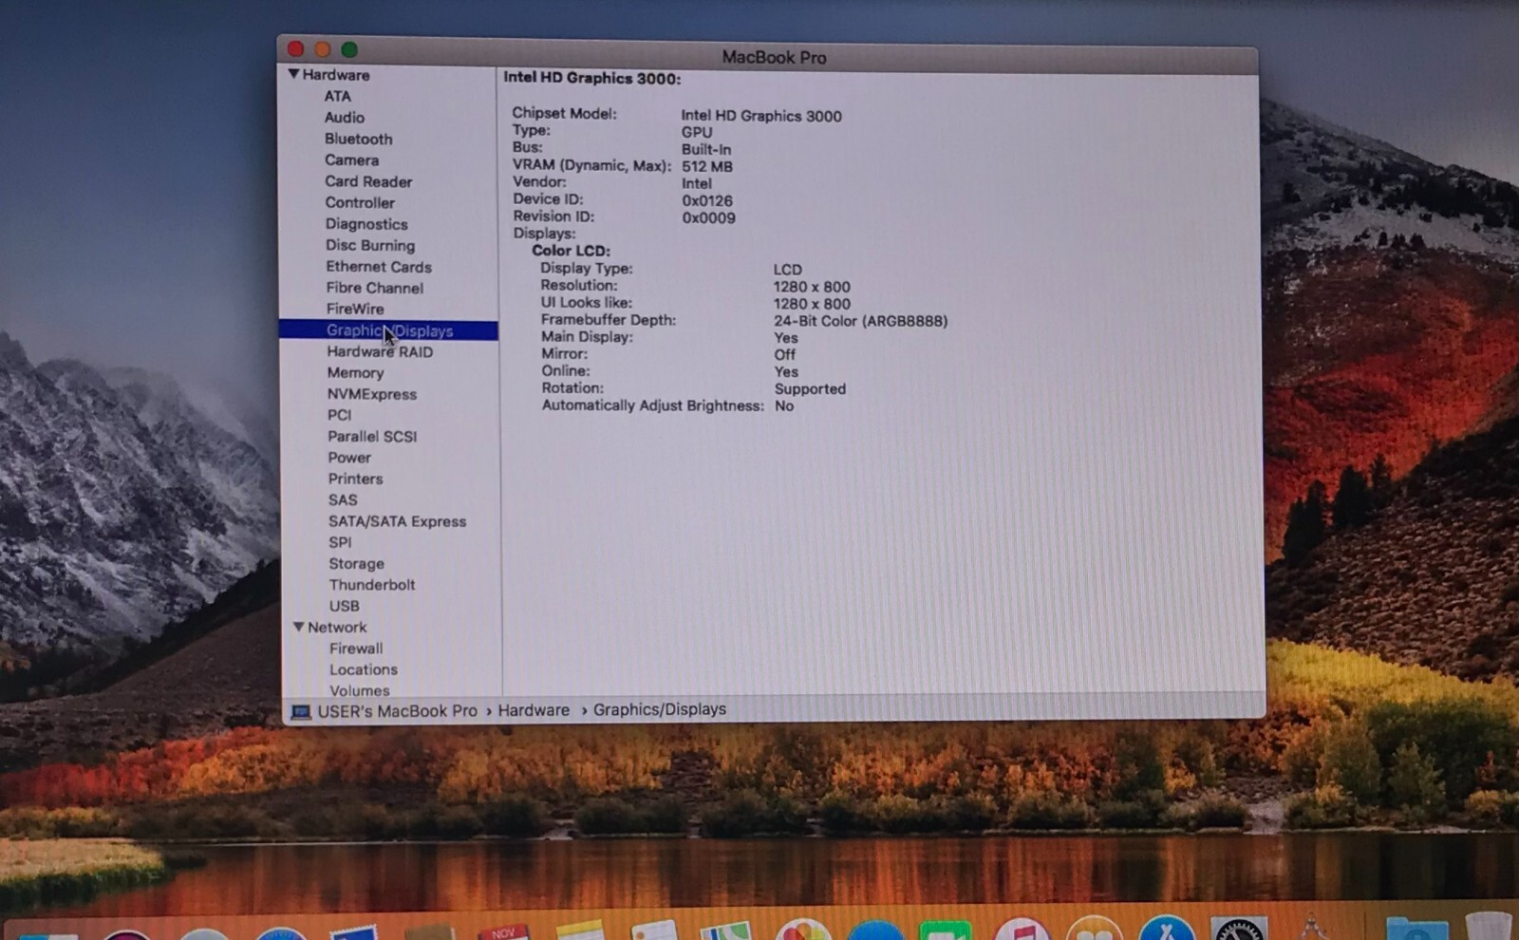Click the Color LCD display heading
1519x940 pixels.
[571, 251]
